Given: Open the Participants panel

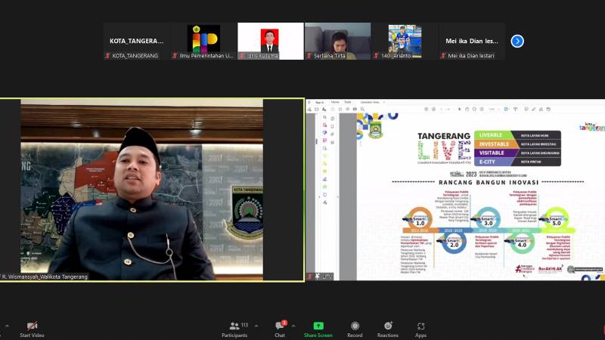Looking at the screenshot, I should tap(234, 330).
